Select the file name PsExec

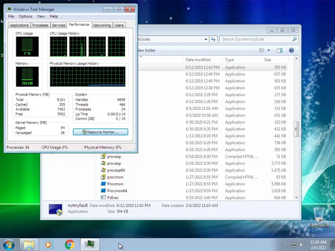113,198
